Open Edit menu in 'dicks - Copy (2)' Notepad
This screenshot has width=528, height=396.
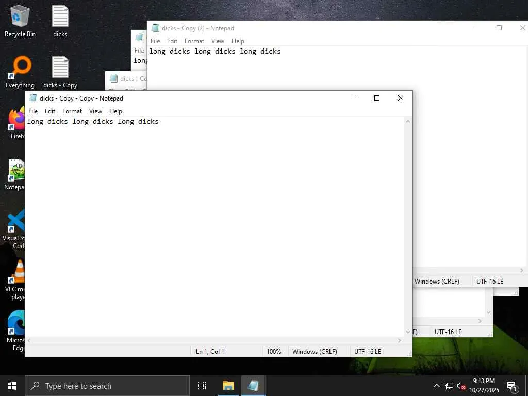[x=172, y=41]
